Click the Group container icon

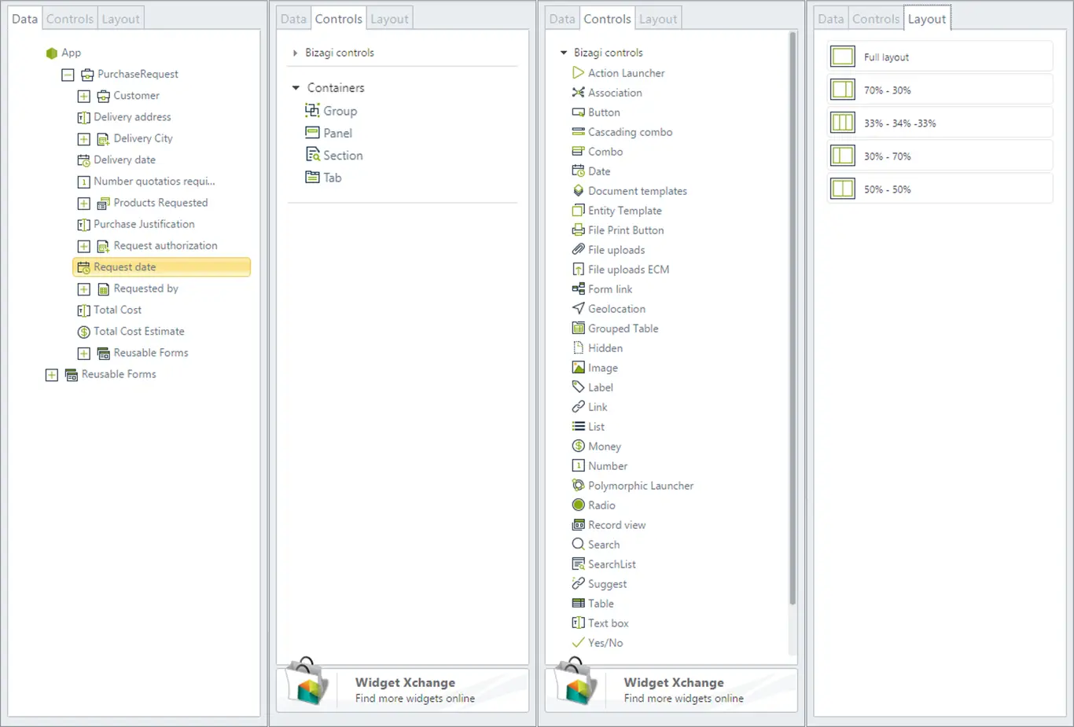tap(312, 111)
